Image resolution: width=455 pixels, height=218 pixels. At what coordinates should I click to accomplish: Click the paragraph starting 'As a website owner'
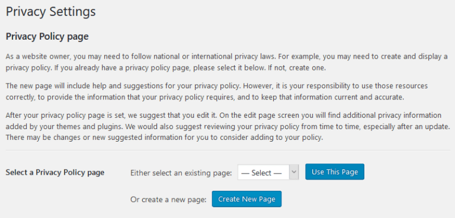coord(227,62)
